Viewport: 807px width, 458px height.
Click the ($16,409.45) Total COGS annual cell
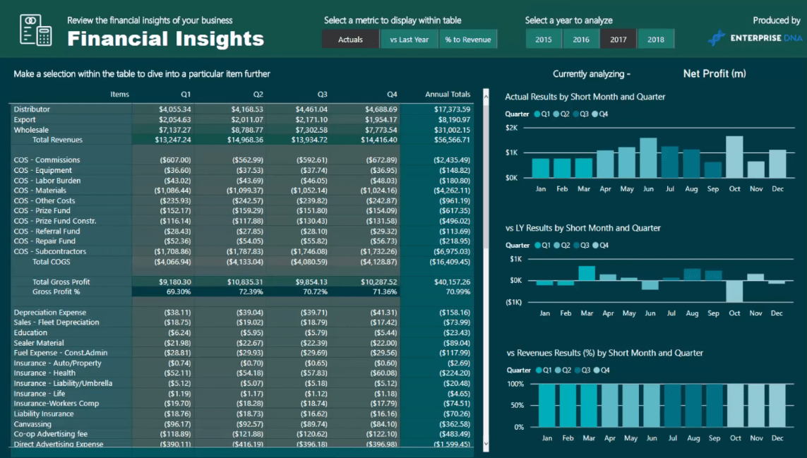[450, 261]
